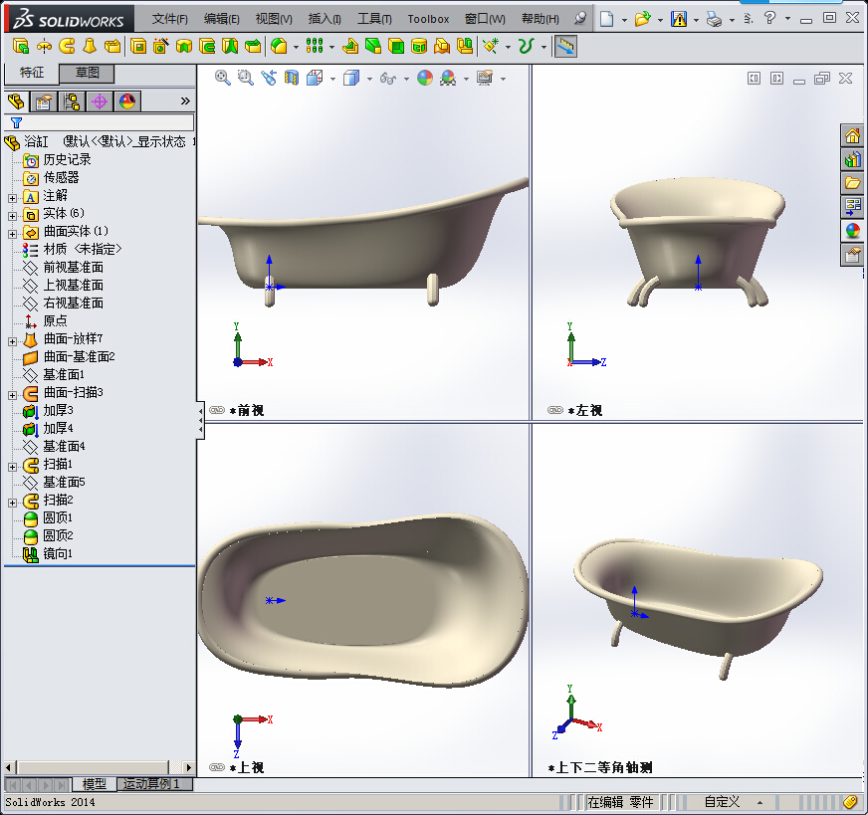This screenshot has width=868, height=815.
Task: Select the Revolved Boss/Base tool
Action: tap(44, 47)
